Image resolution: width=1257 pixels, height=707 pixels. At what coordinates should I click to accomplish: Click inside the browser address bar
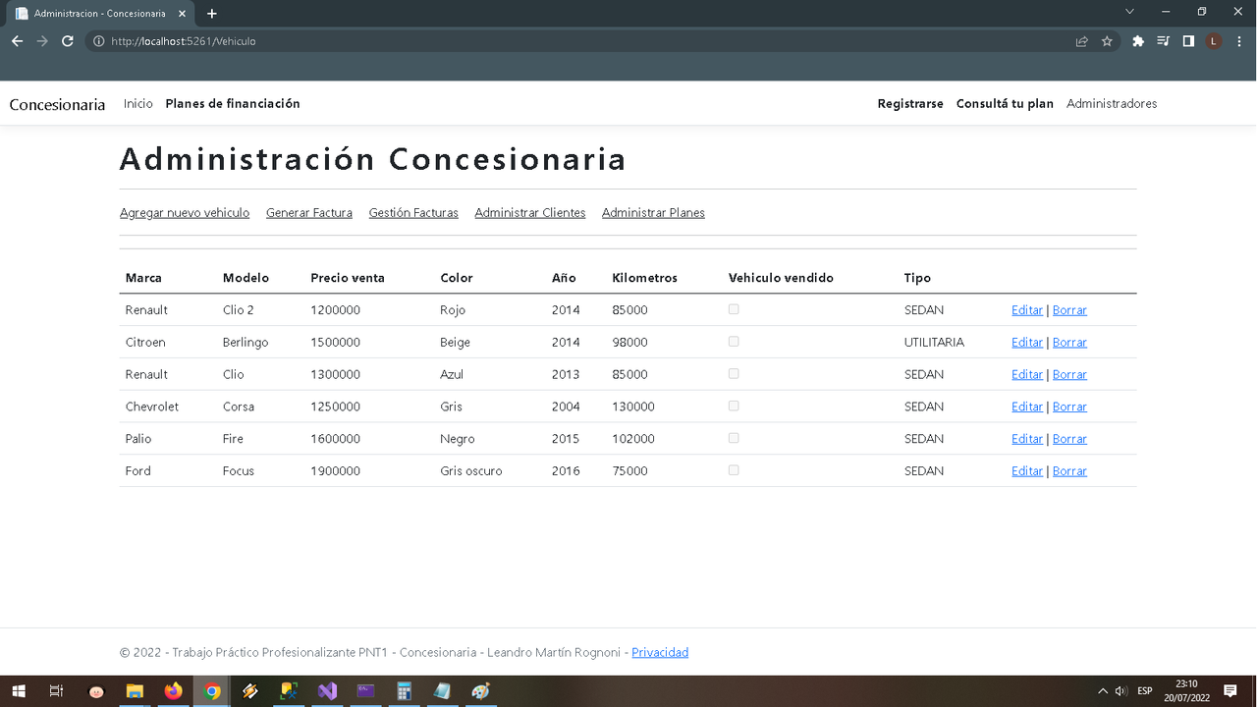393,41
